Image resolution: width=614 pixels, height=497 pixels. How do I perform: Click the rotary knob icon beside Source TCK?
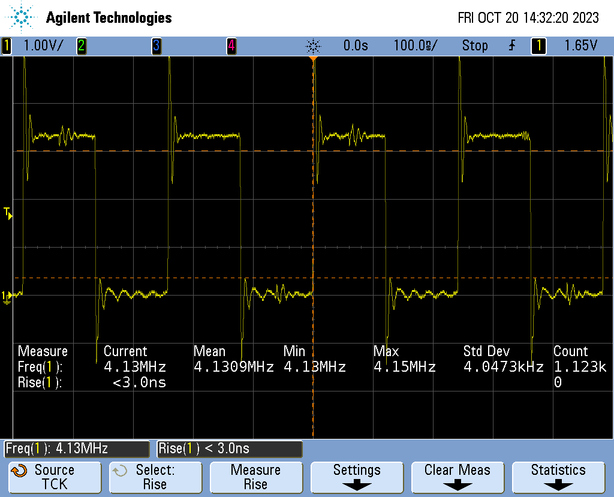(19, 471)
